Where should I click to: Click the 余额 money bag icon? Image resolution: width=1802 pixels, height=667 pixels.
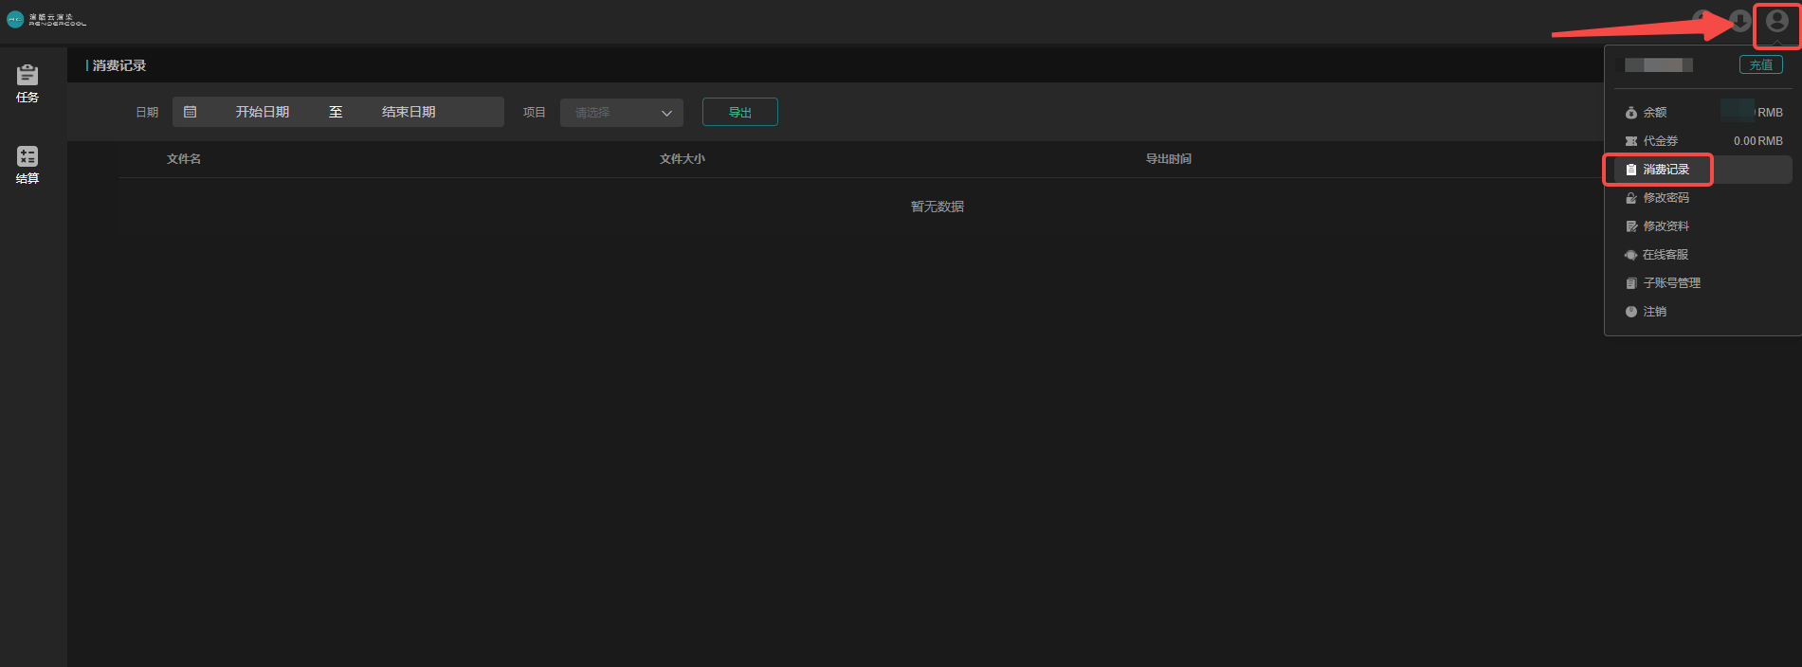tap(1630, 113)
